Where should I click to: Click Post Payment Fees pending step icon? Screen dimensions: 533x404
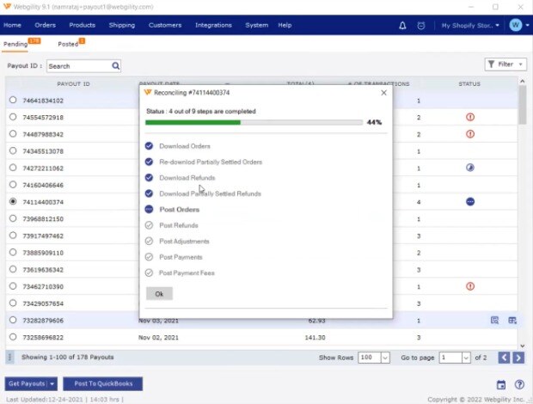(x=149, y=272)
